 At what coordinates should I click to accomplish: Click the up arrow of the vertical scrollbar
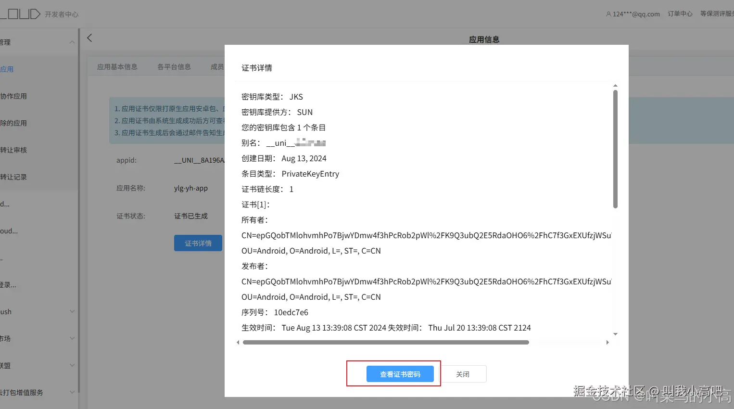click(615, 86)
